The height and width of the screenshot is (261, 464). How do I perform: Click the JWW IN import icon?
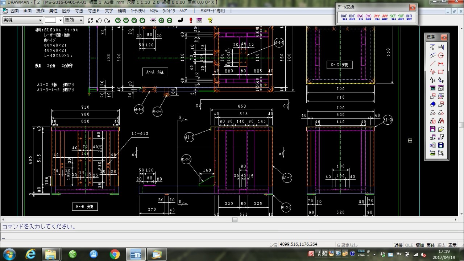(x=377, y=17)
